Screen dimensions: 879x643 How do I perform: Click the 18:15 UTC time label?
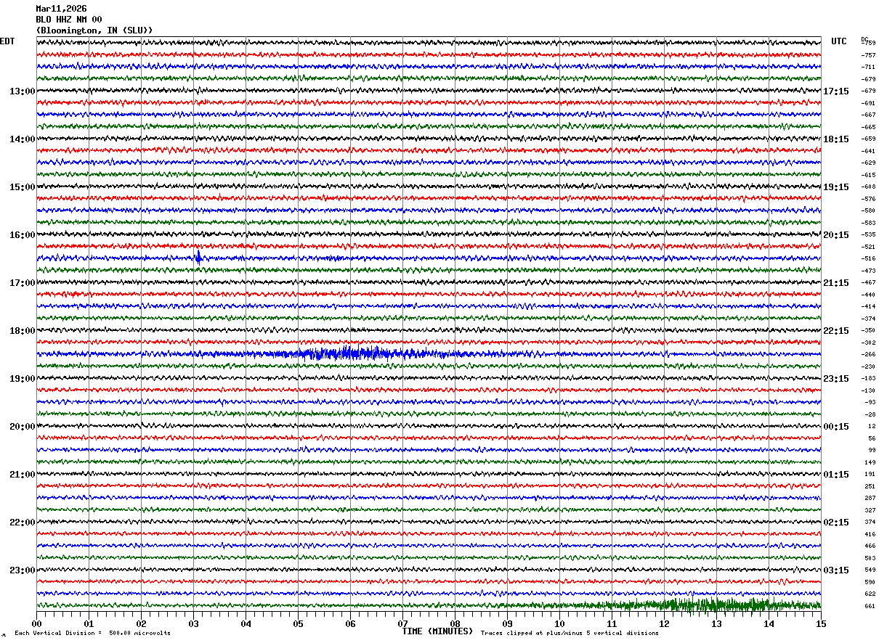836,139
